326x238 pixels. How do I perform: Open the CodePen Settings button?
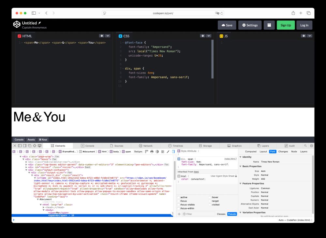[x=250, y=25]
